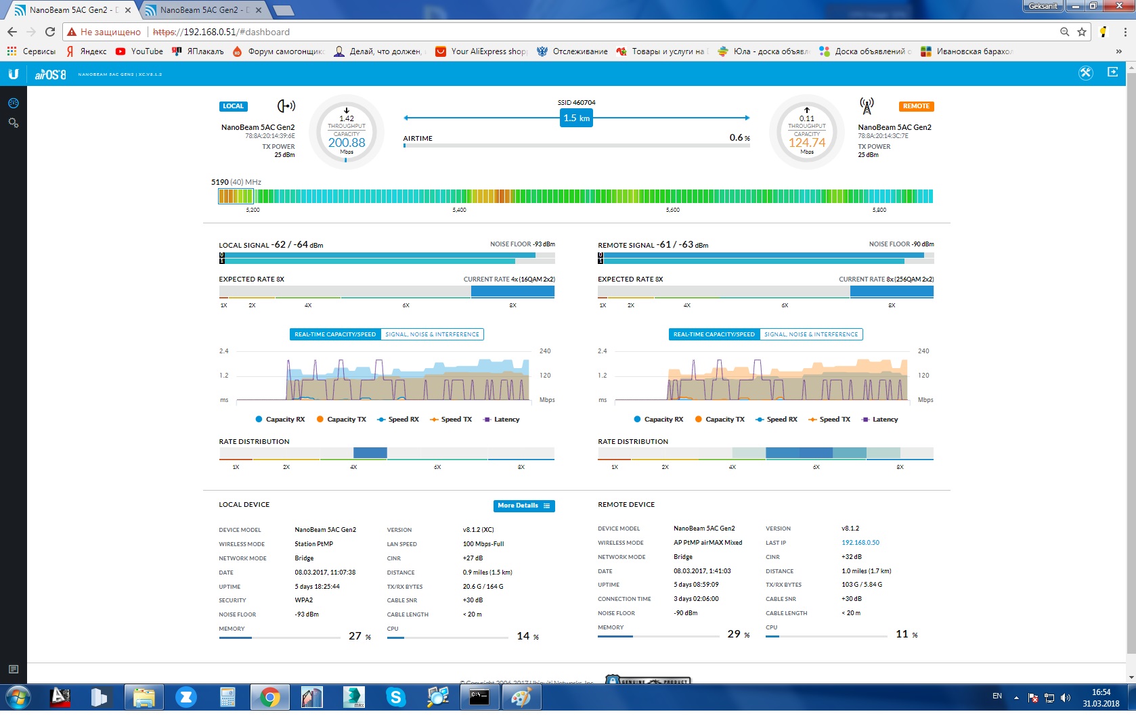Open the command prompt taskbar icon
The height and width of the screenshot is (716, 1136).
pos(479,697)
